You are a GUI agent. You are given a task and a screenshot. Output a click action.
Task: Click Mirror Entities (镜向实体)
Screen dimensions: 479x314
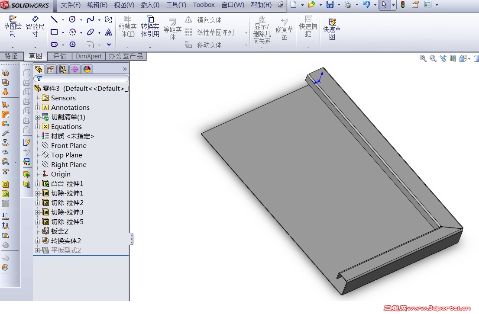[204, 20]
